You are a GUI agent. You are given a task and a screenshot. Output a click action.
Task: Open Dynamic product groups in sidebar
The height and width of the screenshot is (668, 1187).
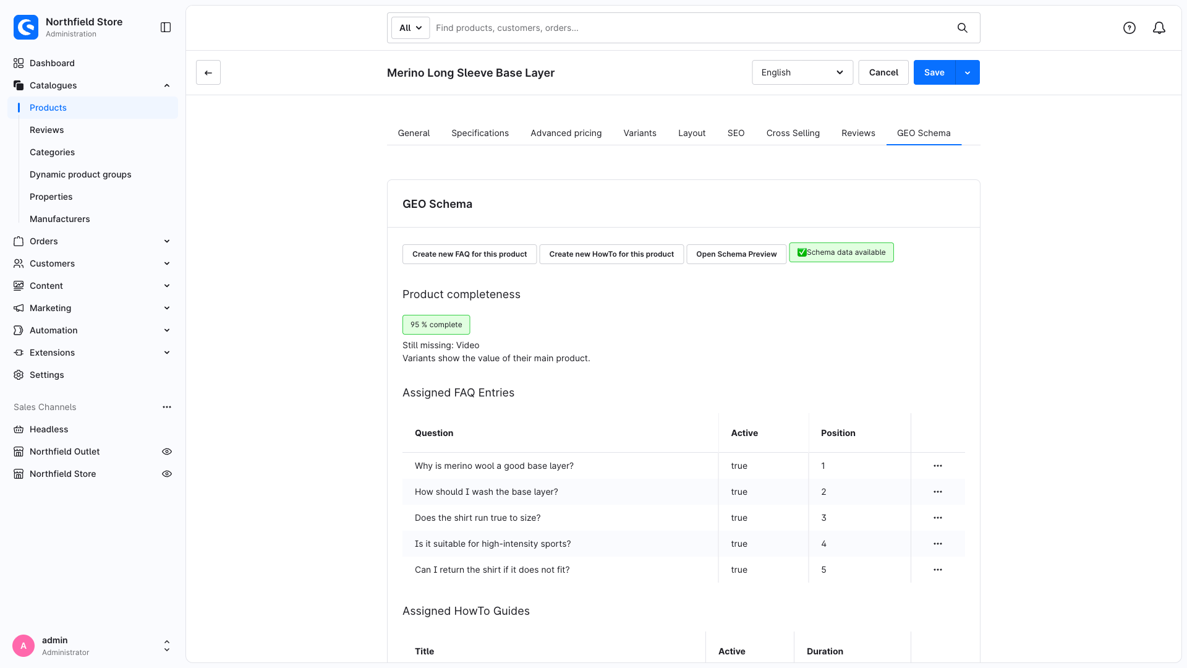80,174
